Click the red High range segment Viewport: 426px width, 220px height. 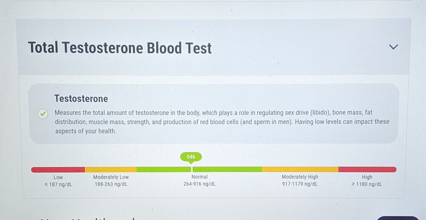pos(367,169)
